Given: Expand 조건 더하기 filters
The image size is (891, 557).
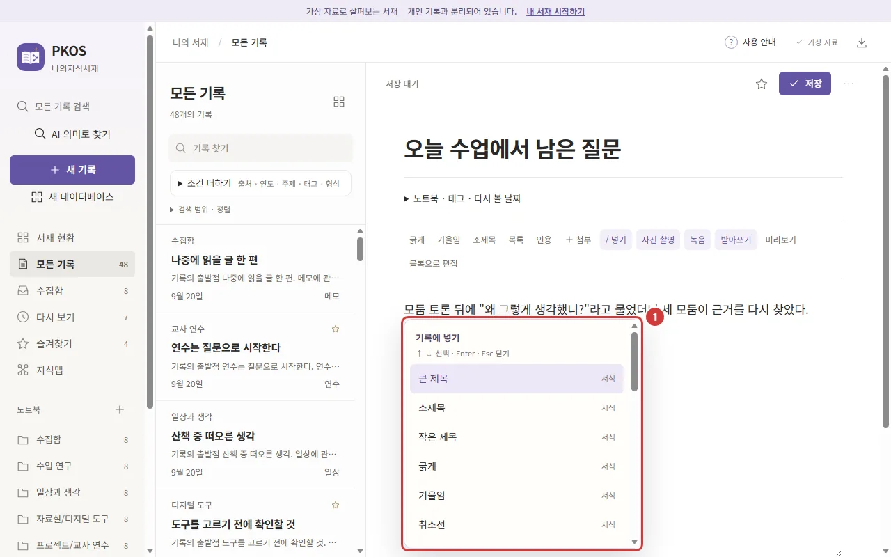Looking at the screenshot, I should [260, 183].
